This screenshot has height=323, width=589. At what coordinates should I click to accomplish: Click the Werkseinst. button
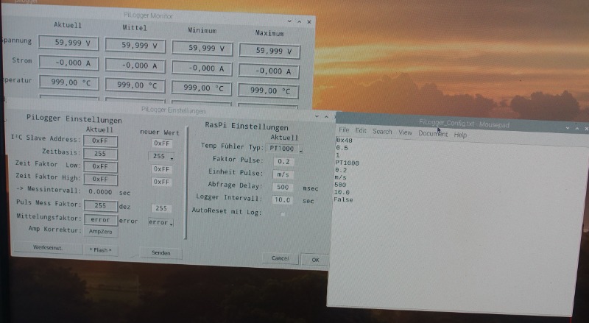(x=48, y=249)
